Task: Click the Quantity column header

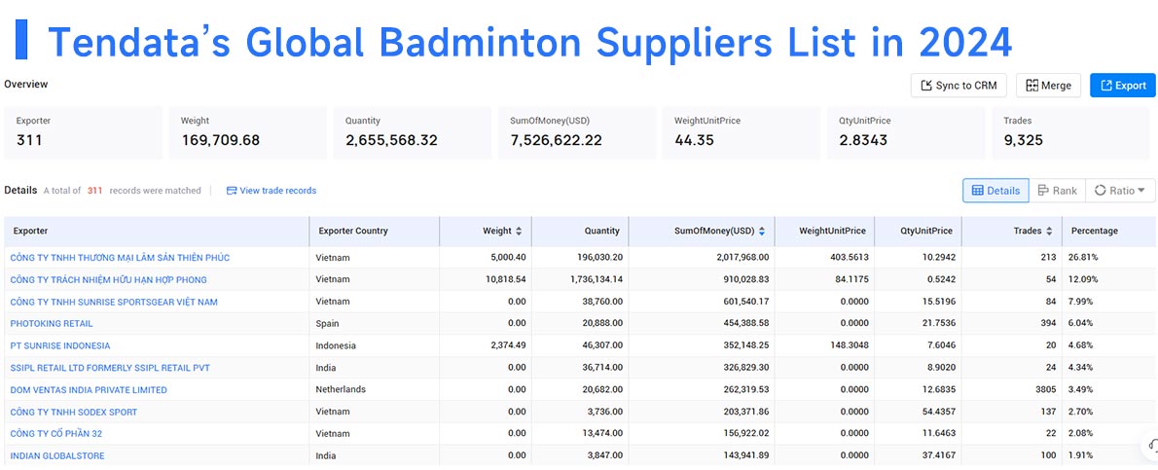Action: pyautogui.click(x=580, y=232)
